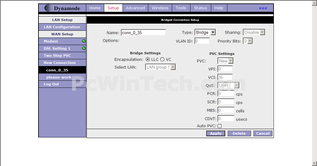
Task: Click the PVC Settings heading
Action: point(222,54)
